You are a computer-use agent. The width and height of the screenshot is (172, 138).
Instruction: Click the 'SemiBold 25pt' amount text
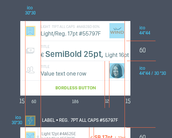(x=74, y=54)
